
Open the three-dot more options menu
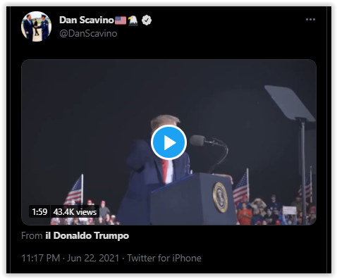[310, 20]
